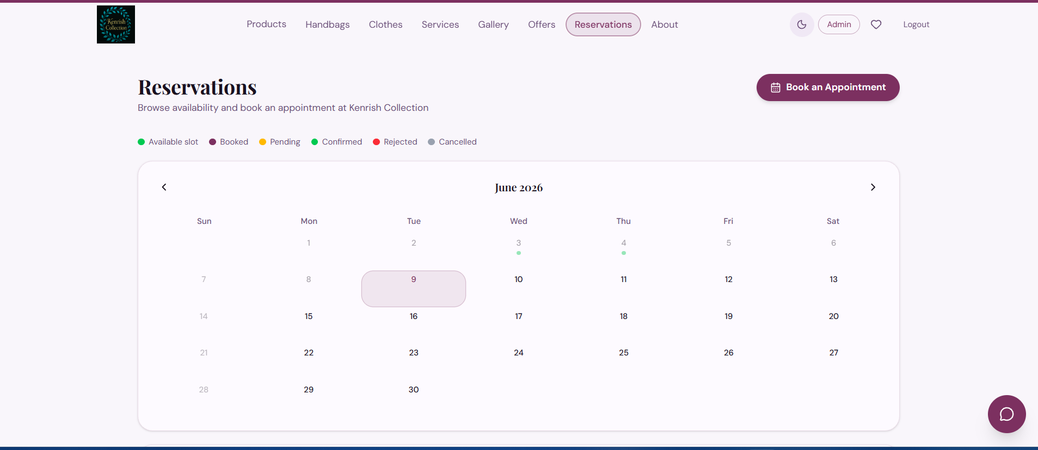Go to next month arrow
The width and height of the screenshot is (1038, 450).
coord(873,187)
